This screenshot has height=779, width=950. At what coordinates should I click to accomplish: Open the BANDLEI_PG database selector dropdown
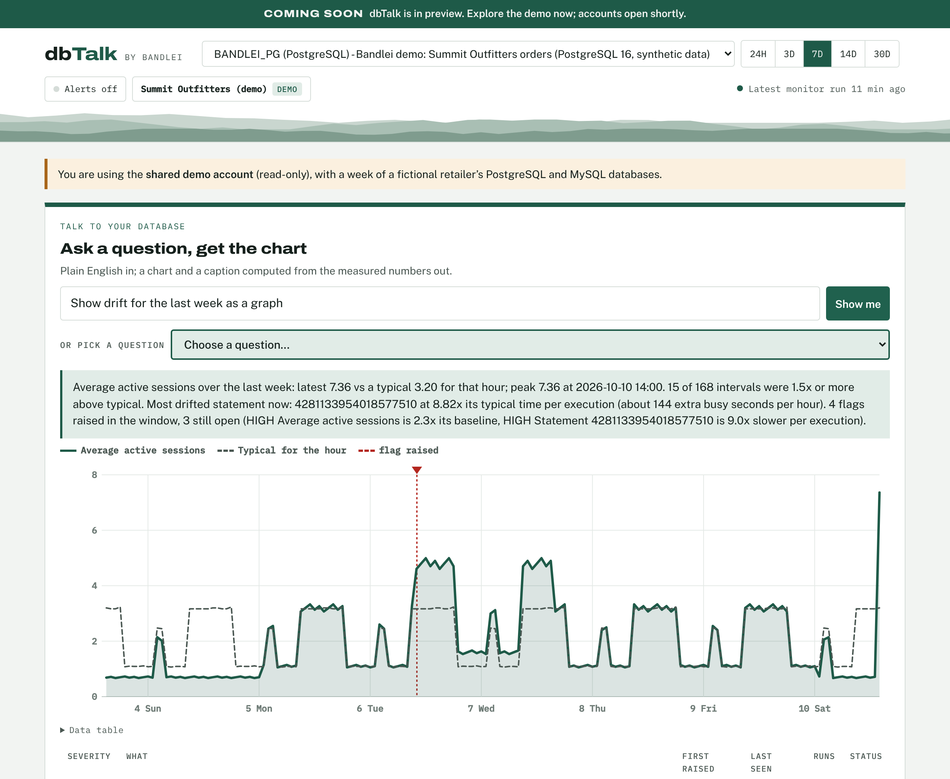468,54
